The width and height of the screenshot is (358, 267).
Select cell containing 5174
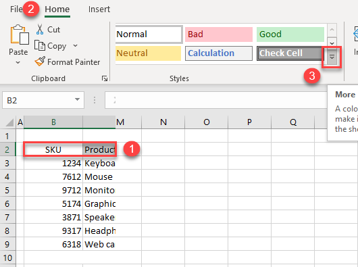tap(53, 203)
